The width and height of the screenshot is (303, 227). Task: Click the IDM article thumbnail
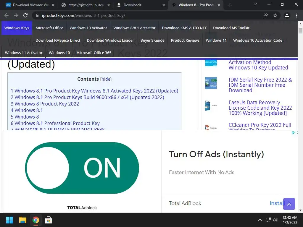(211, 83)
